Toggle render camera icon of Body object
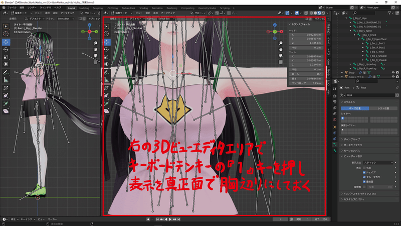401x226 pixels. tap(397, 72)
